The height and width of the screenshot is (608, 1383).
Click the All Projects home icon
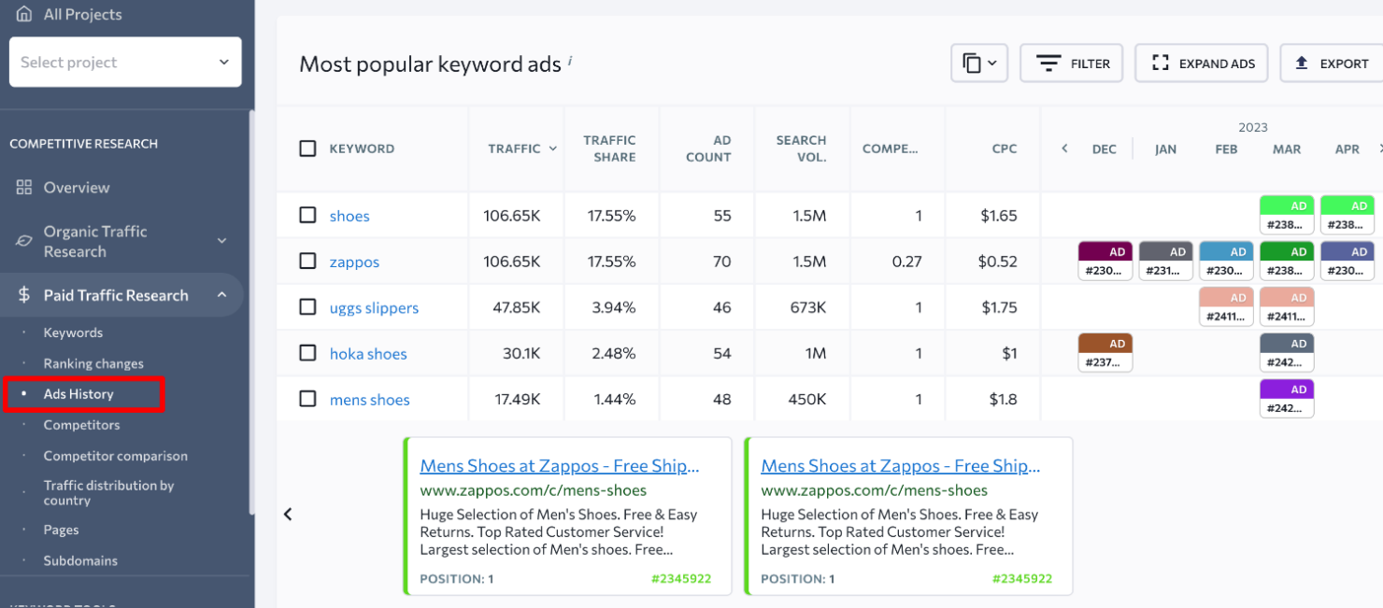22,14
